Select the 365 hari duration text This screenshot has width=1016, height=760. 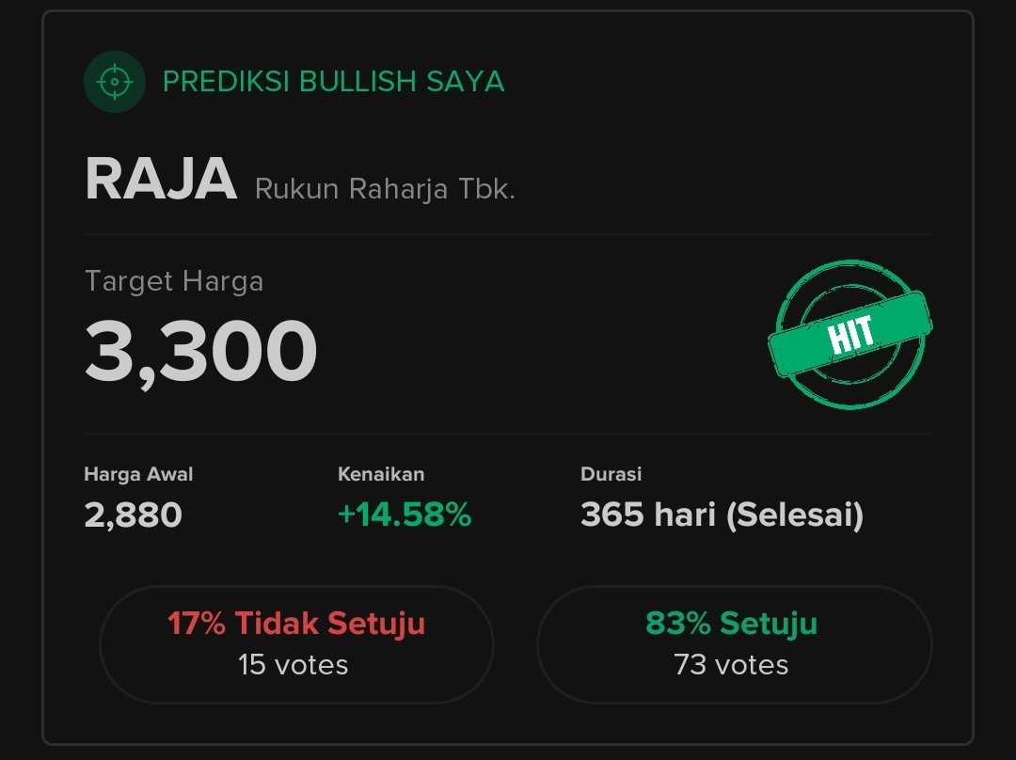tap(648, 515)
